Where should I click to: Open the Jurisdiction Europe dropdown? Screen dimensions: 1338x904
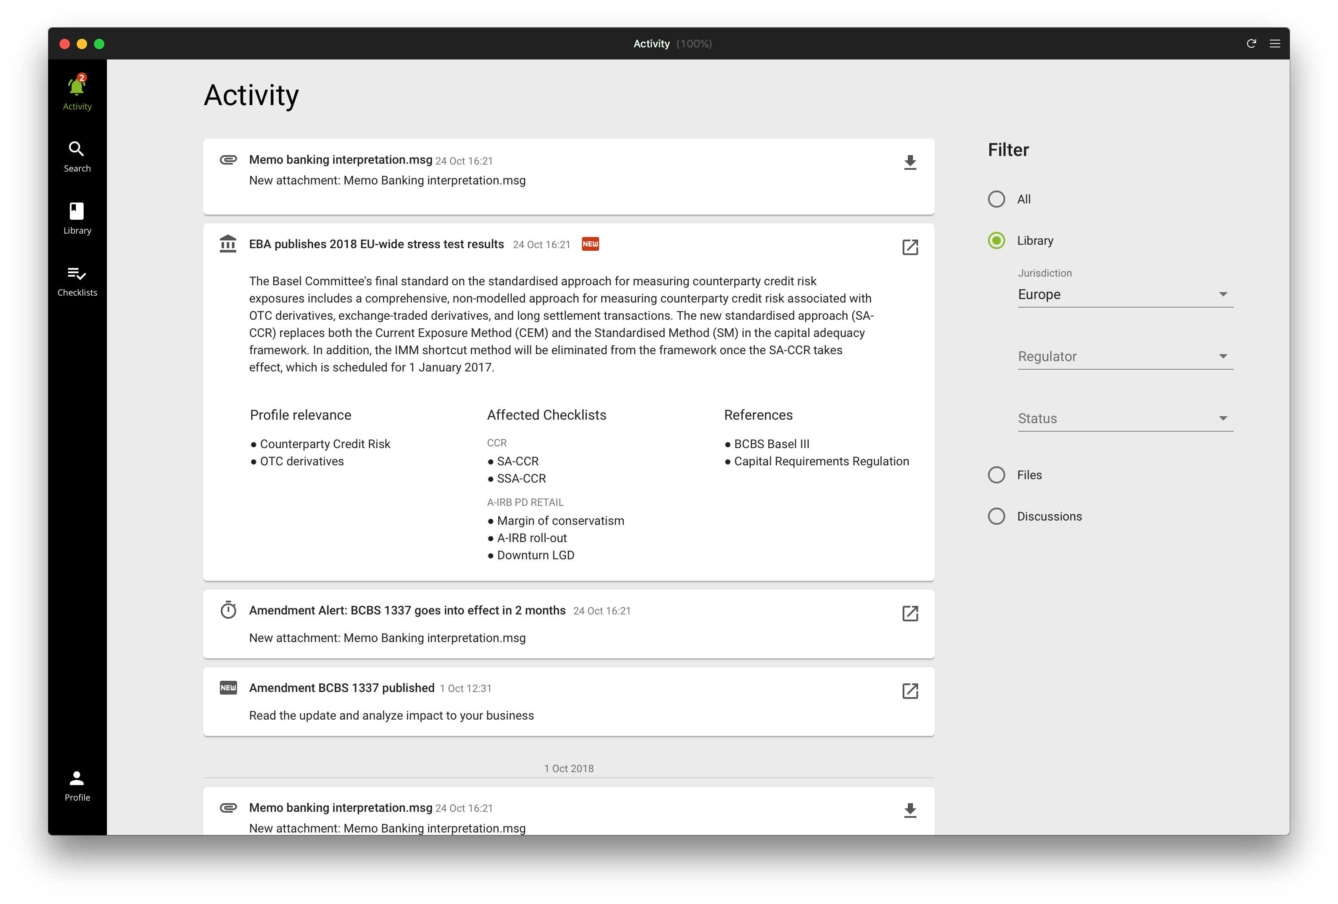coord(1125,295)
